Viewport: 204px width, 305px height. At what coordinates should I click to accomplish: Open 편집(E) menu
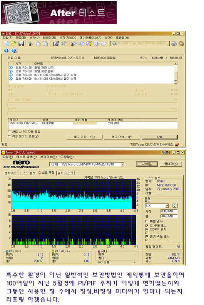[21, 37]
